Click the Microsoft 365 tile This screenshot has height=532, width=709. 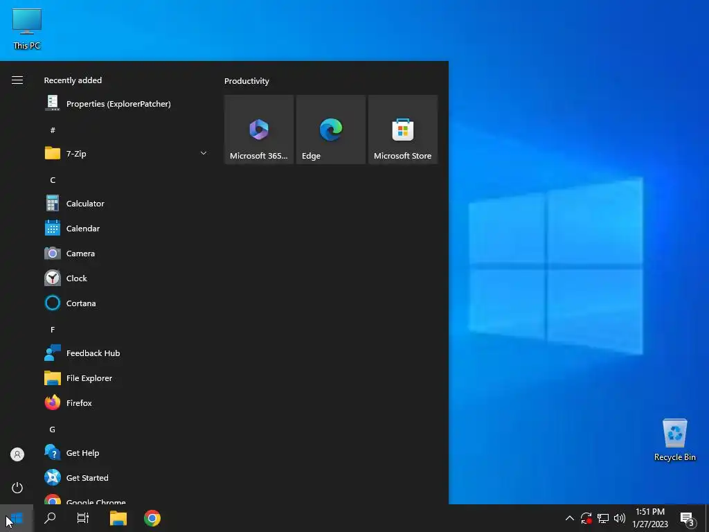tap(259, 130)
